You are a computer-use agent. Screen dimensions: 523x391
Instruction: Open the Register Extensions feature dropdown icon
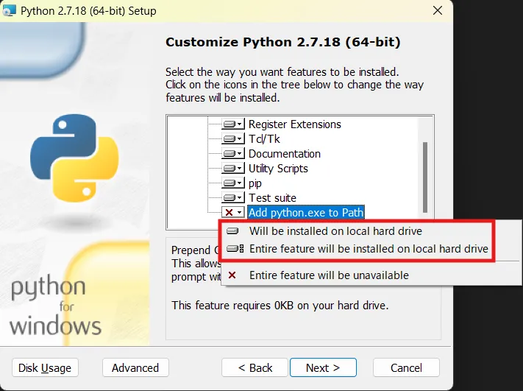point(233,124)
